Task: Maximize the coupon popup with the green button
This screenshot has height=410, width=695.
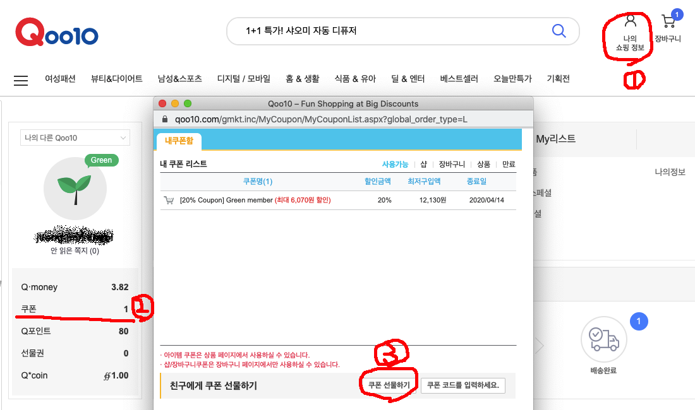Action: (188, 103)
